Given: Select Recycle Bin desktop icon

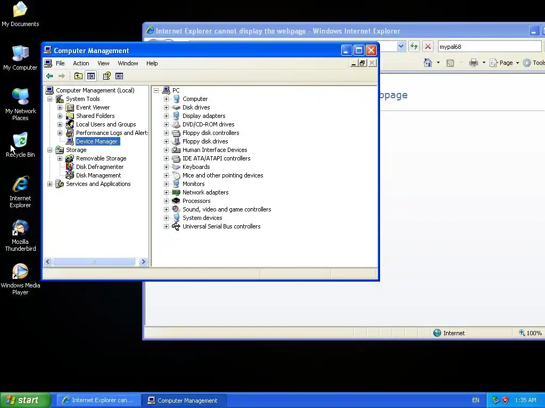Looking at the screenshot, I should pyautogui.click(x=20, y=144).
